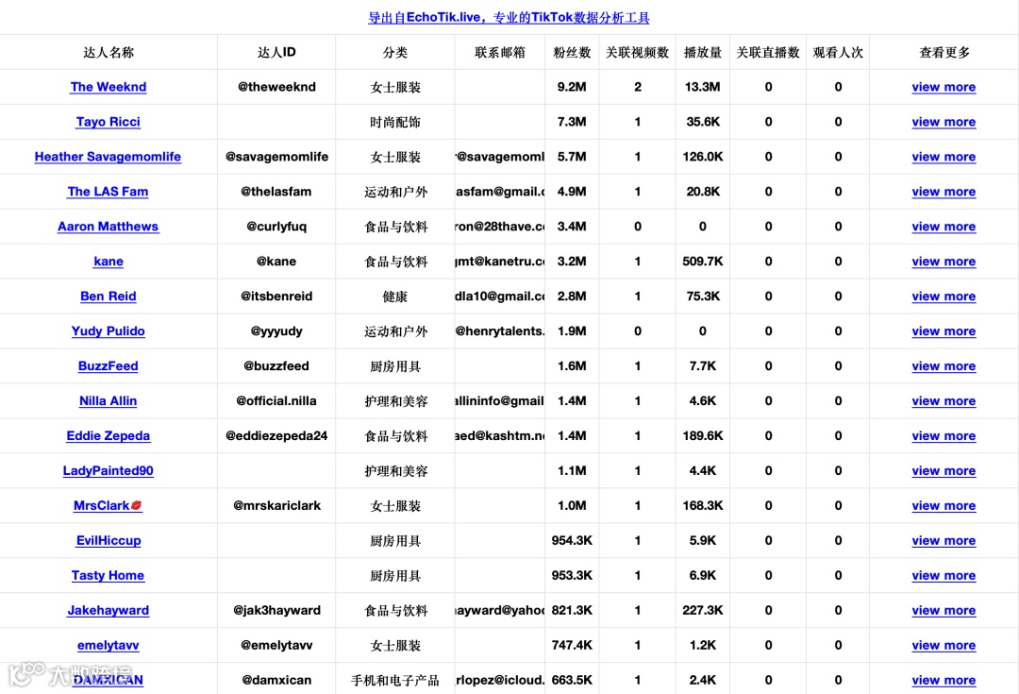Viewport: 1019px width, 694px height.
Task: Select the 粉丝数 column header
Action: tap(572, 52)
